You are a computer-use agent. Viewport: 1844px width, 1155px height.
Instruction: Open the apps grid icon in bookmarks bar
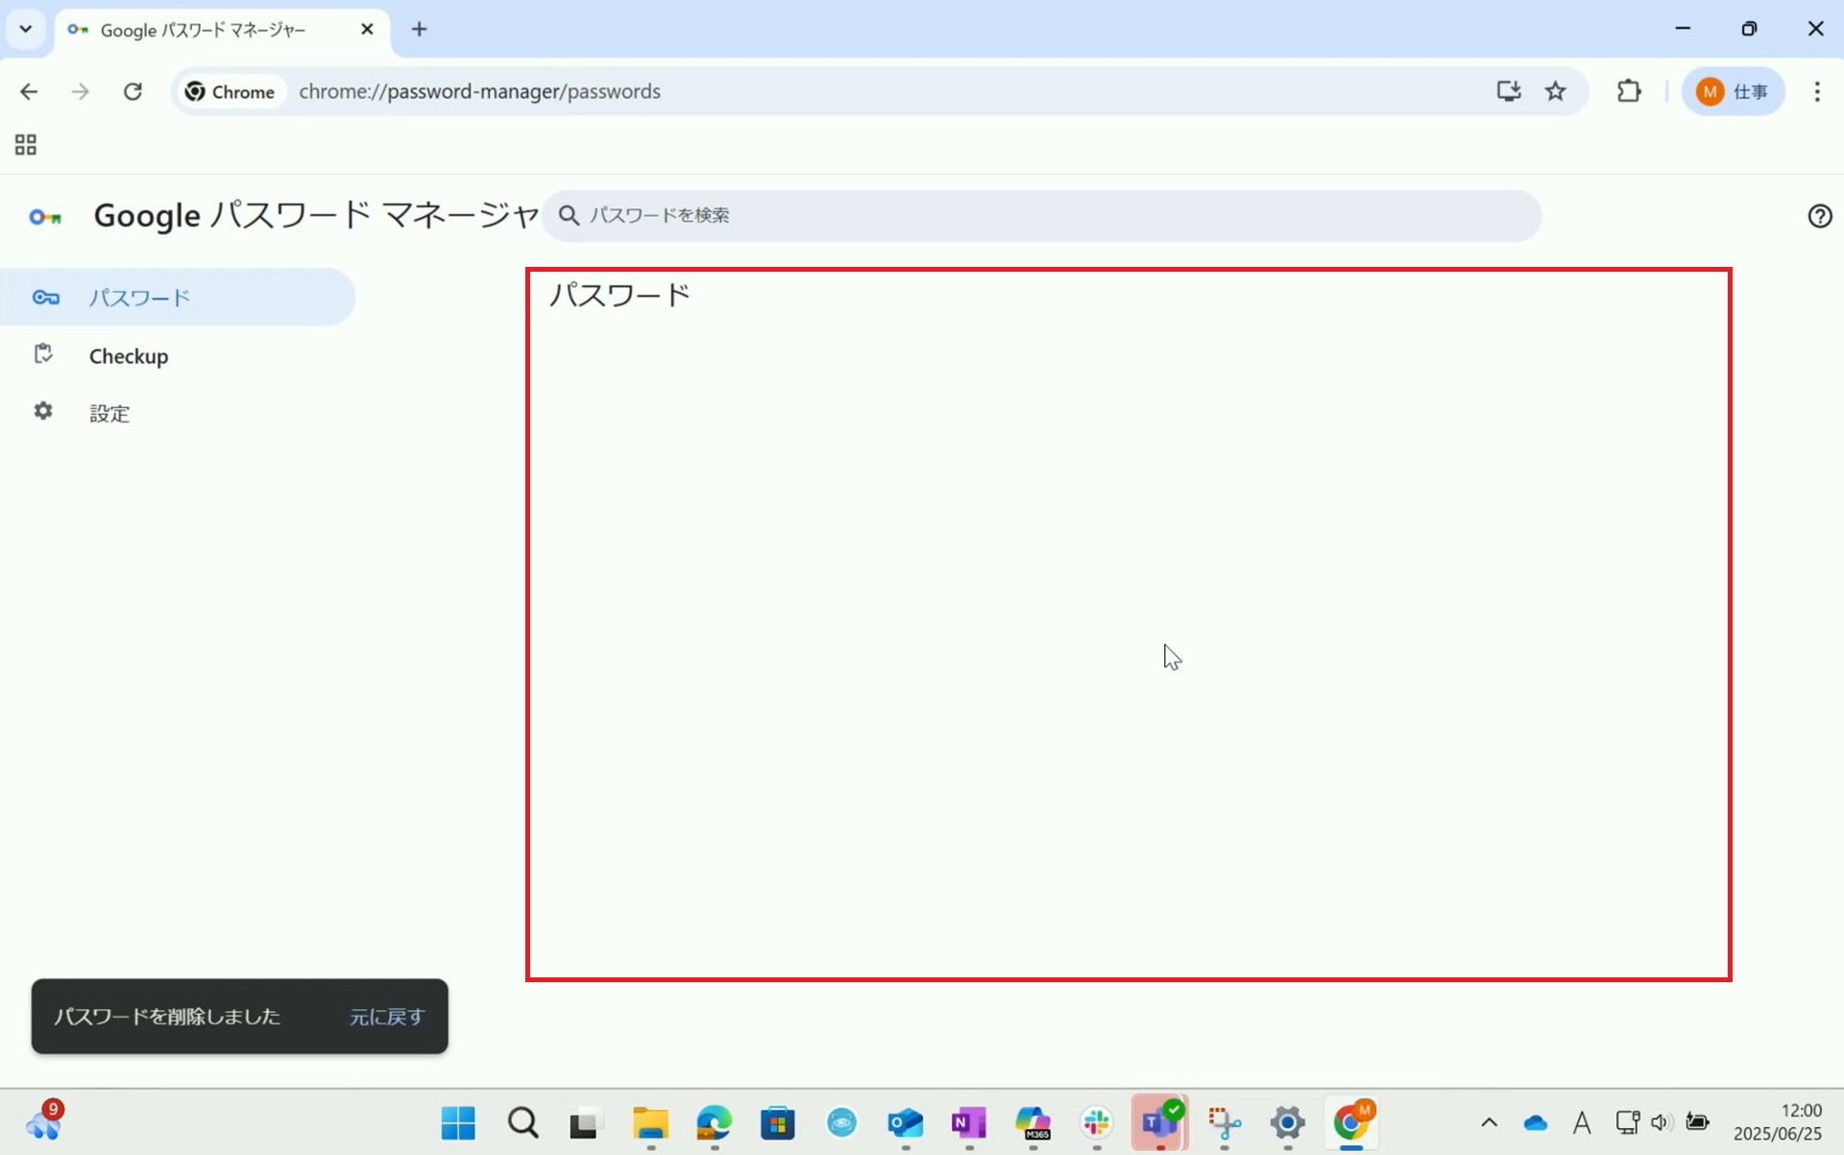coord(26,145)
